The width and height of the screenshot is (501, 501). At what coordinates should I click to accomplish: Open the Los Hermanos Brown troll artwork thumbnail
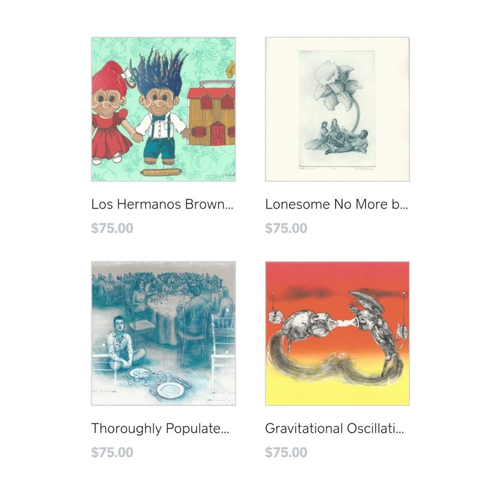point(163,109)
